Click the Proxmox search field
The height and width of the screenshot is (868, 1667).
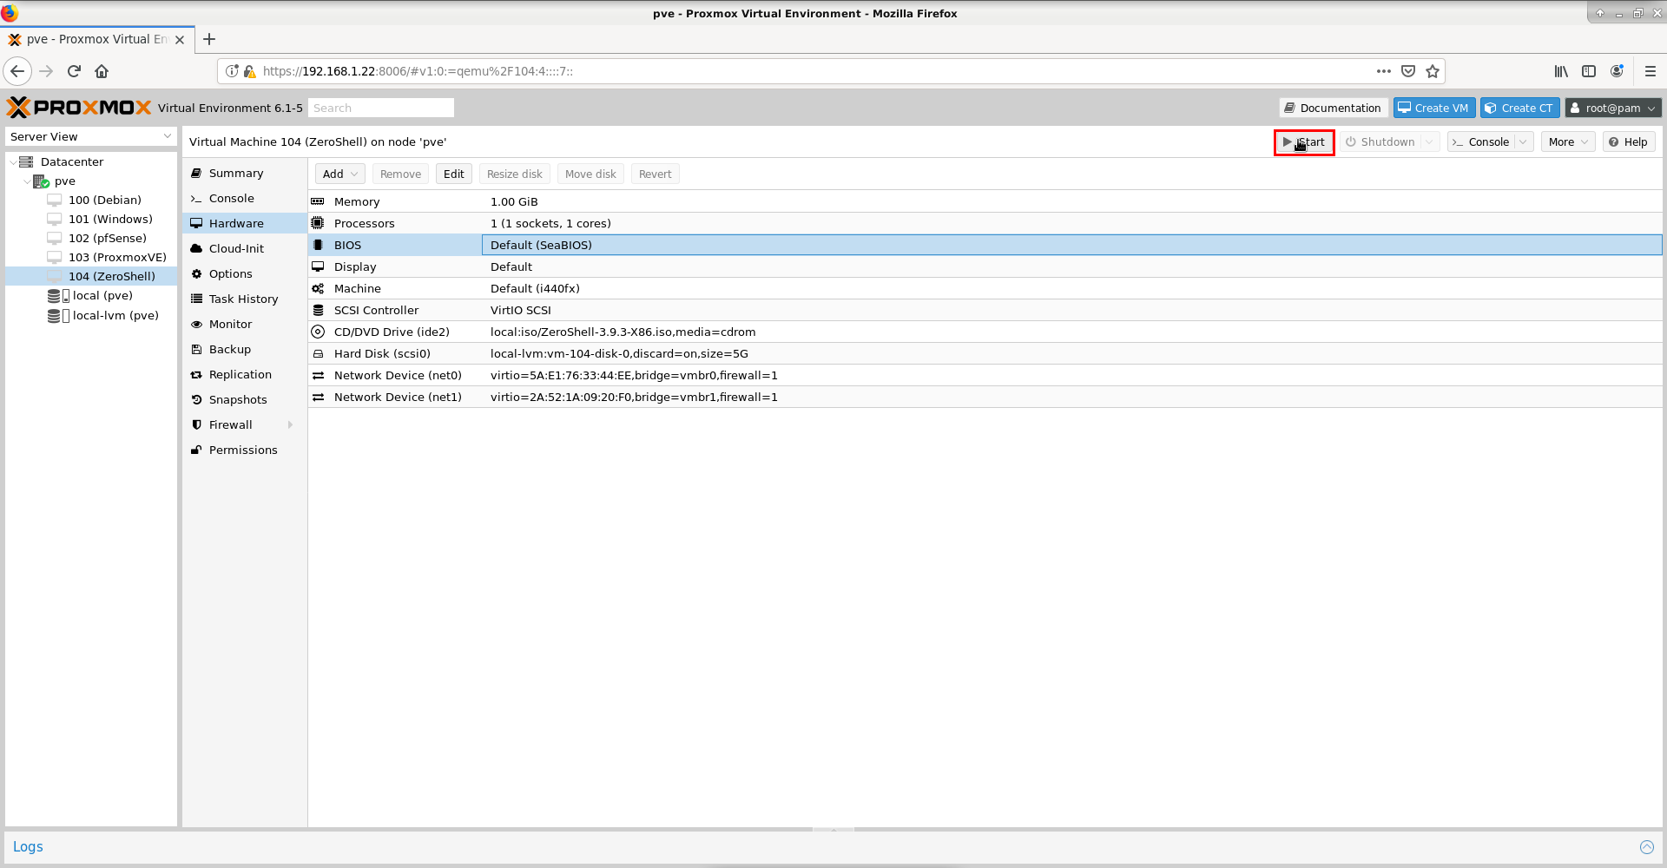click(380, 108)
